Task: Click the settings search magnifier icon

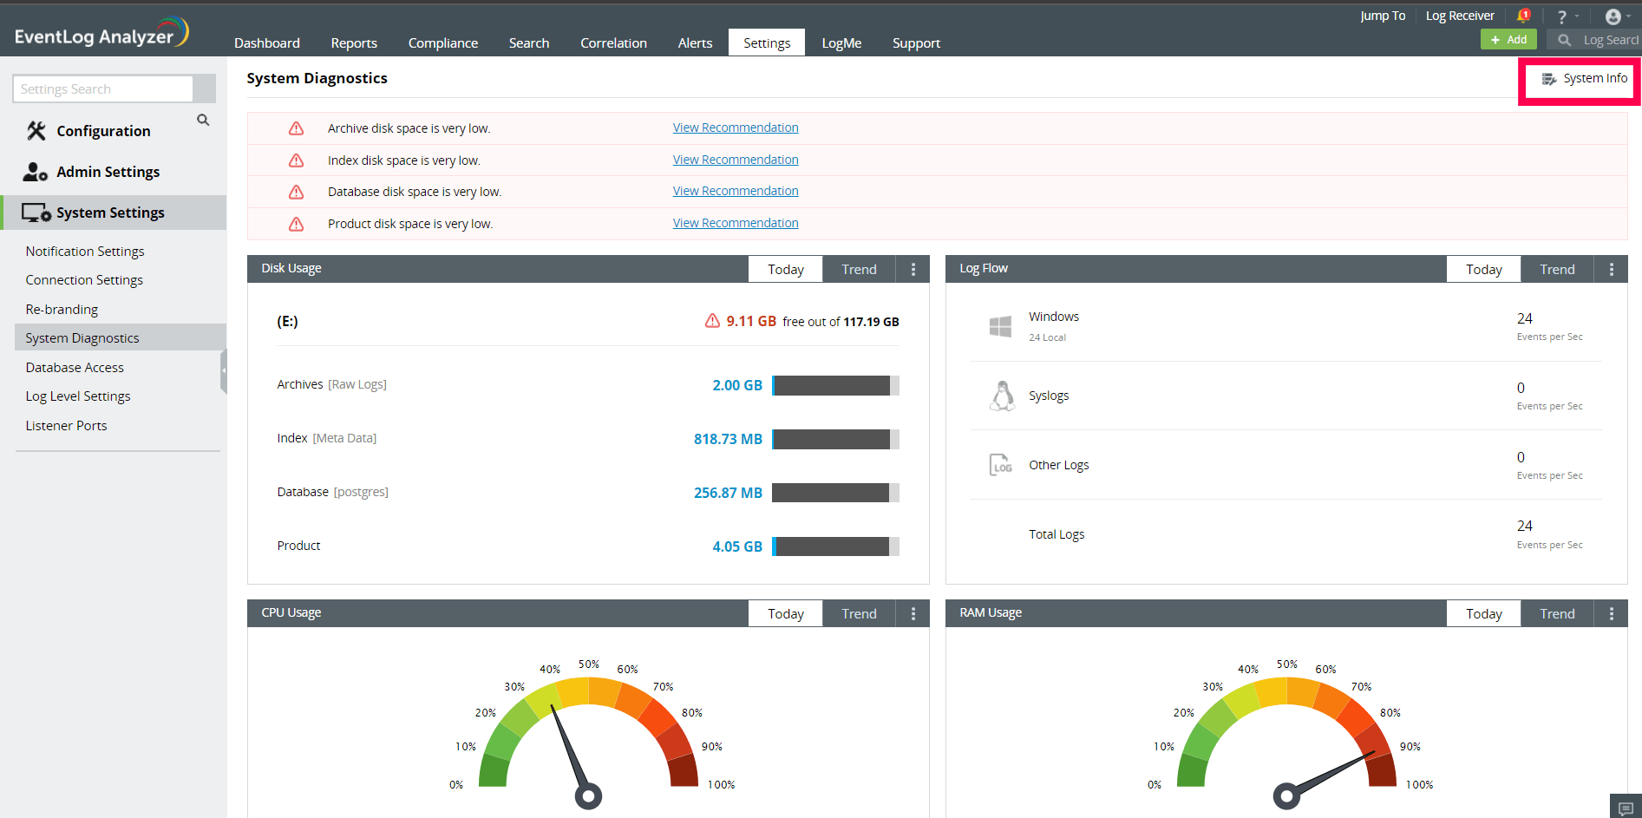Action: 203,120
